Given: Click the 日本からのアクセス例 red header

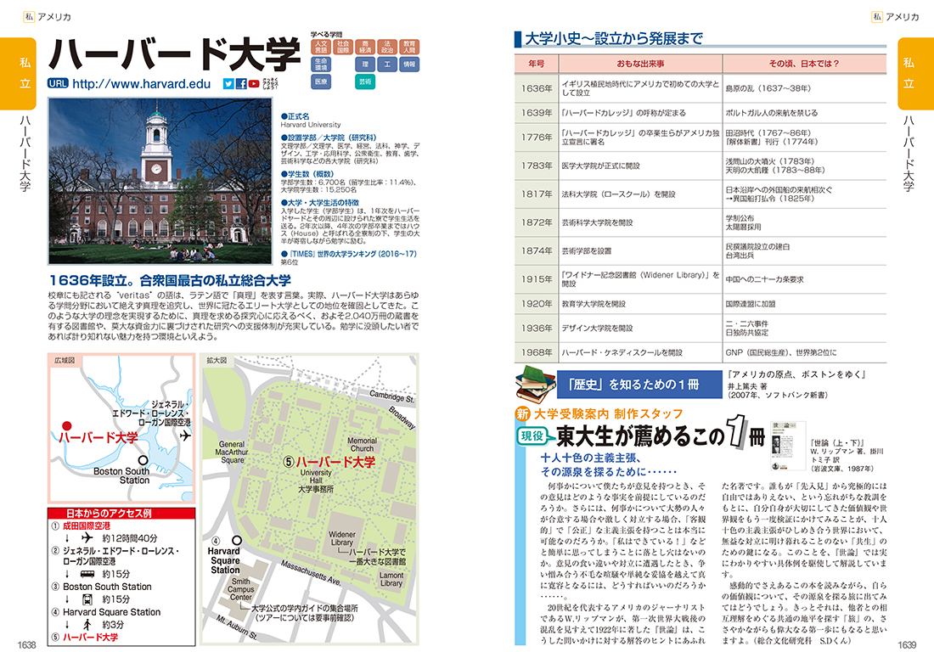Looking at the screenshot, I should [x=121, y=514].
